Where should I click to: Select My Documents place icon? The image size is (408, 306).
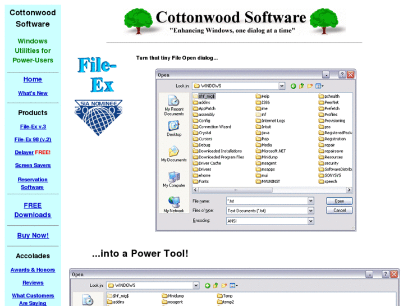(174, 154)
